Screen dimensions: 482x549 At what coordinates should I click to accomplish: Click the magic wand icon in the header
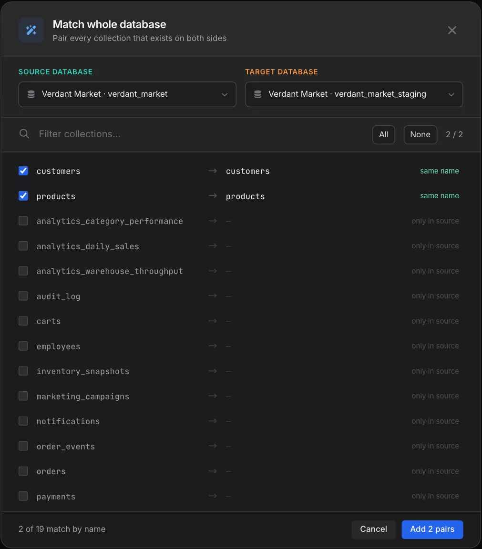point(31,30)
